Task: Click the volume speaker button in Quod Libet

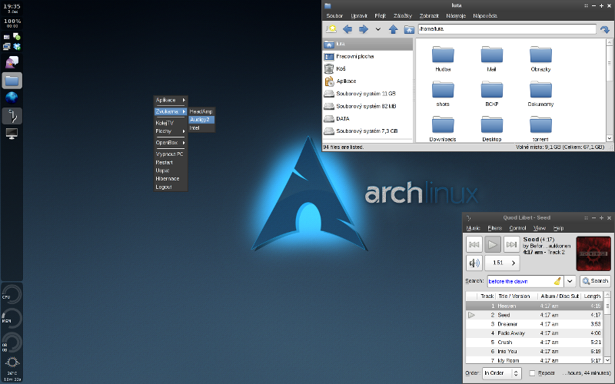Action: tap(474, 263)
